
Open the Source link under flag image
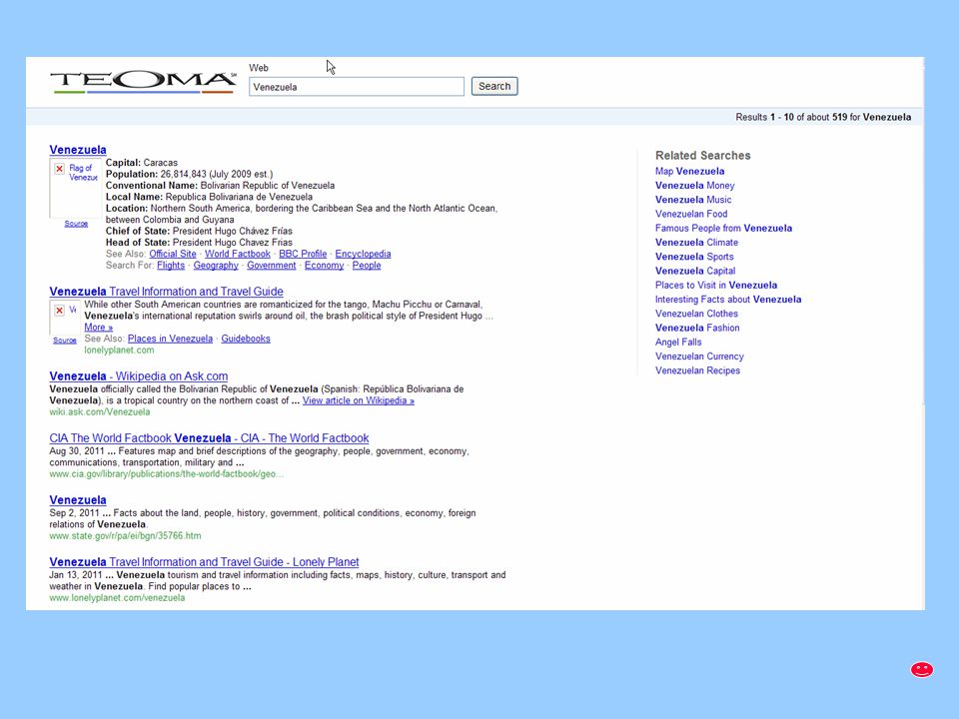[x=76, y=224]
